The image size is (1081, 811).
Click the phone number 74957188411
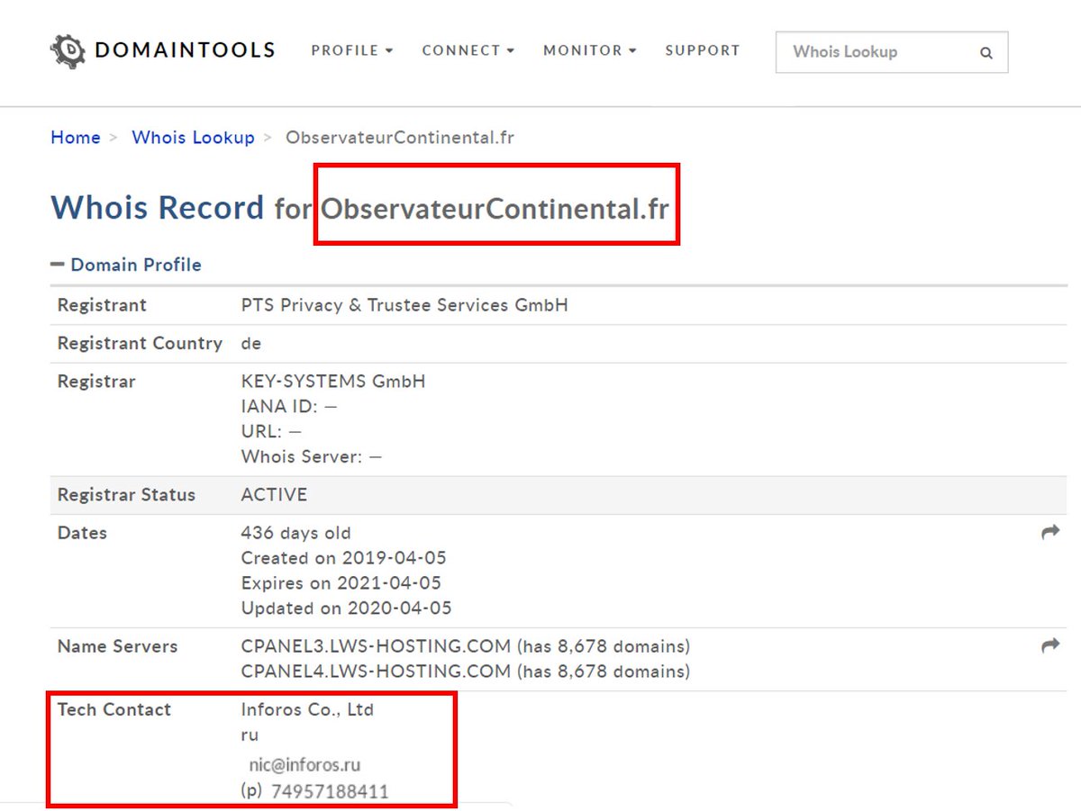click(330, 792)
